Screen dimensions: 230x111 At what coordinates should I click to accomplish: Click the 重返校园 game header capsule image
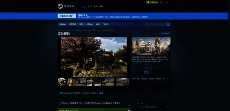tap(151, 46)
